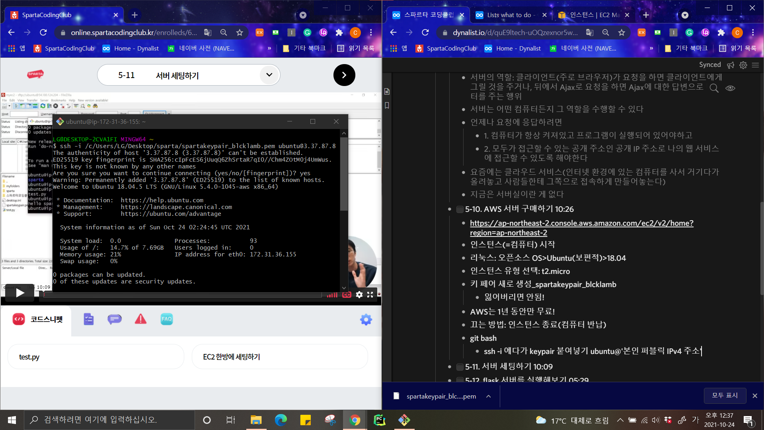Open the blue settings gear icon
Screen dimensions: 764x430
point(366,319)
